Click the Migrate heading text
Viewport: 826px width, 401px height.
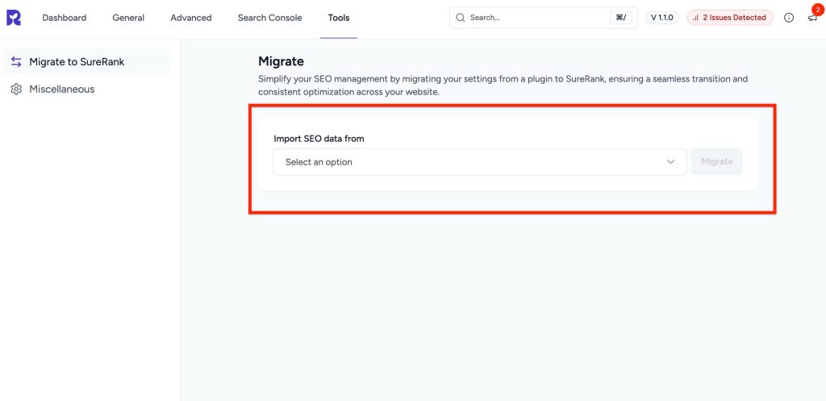(281, 61)
